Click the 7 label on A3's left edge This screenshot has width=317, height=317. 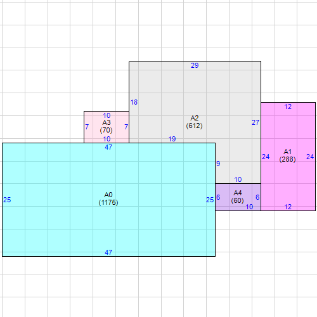coord(87,127)
